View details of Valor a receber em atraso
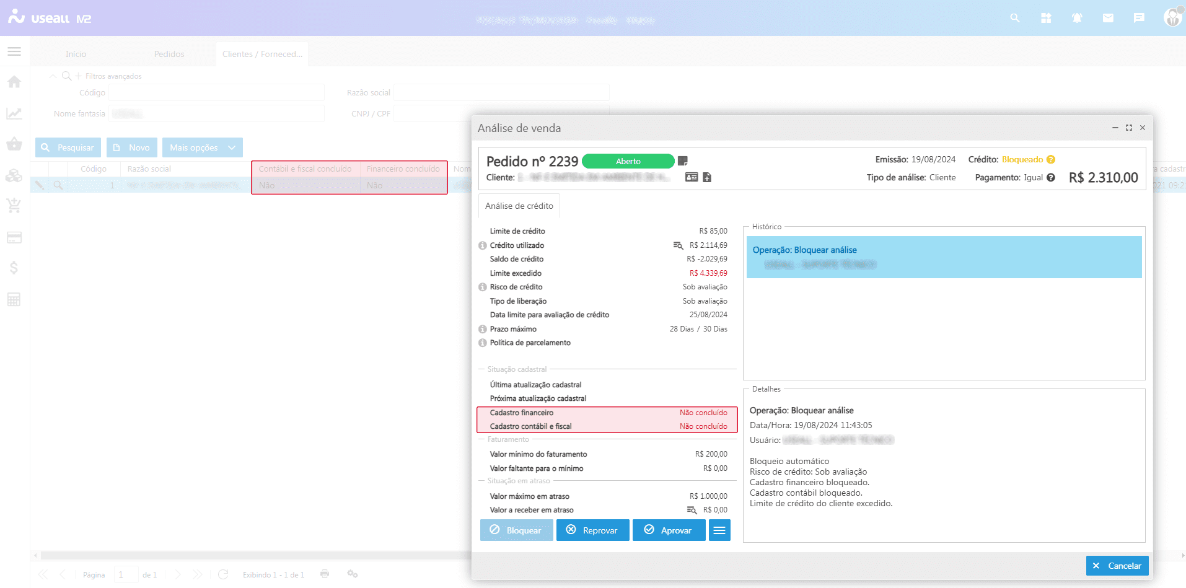The height and width of the screenshot is (588, 1186). 692,510
